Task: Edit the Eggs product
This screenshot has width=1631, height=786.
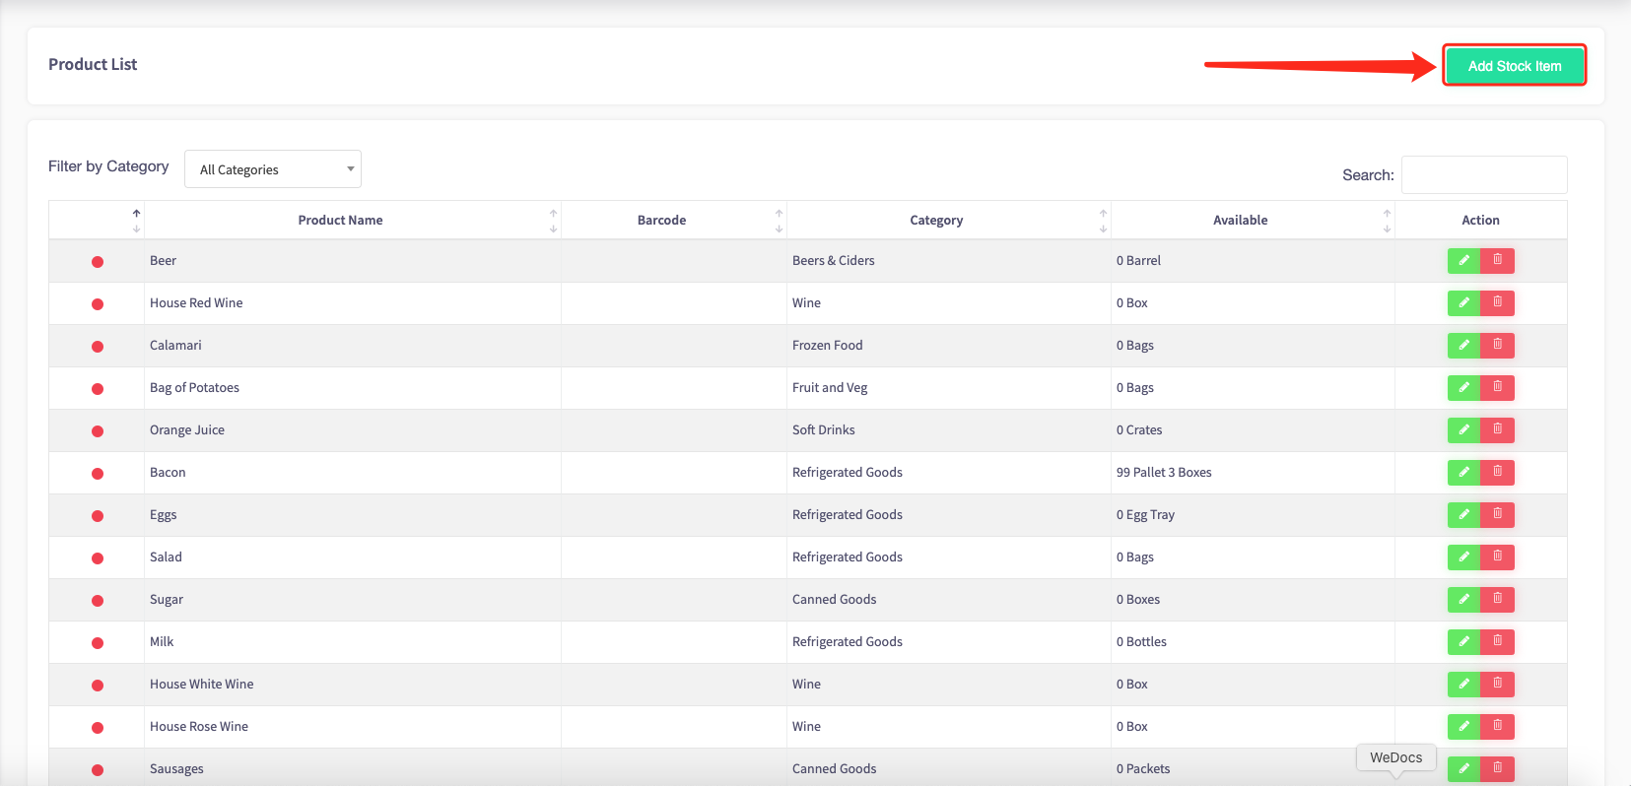Action: (x=1463, y=514)
